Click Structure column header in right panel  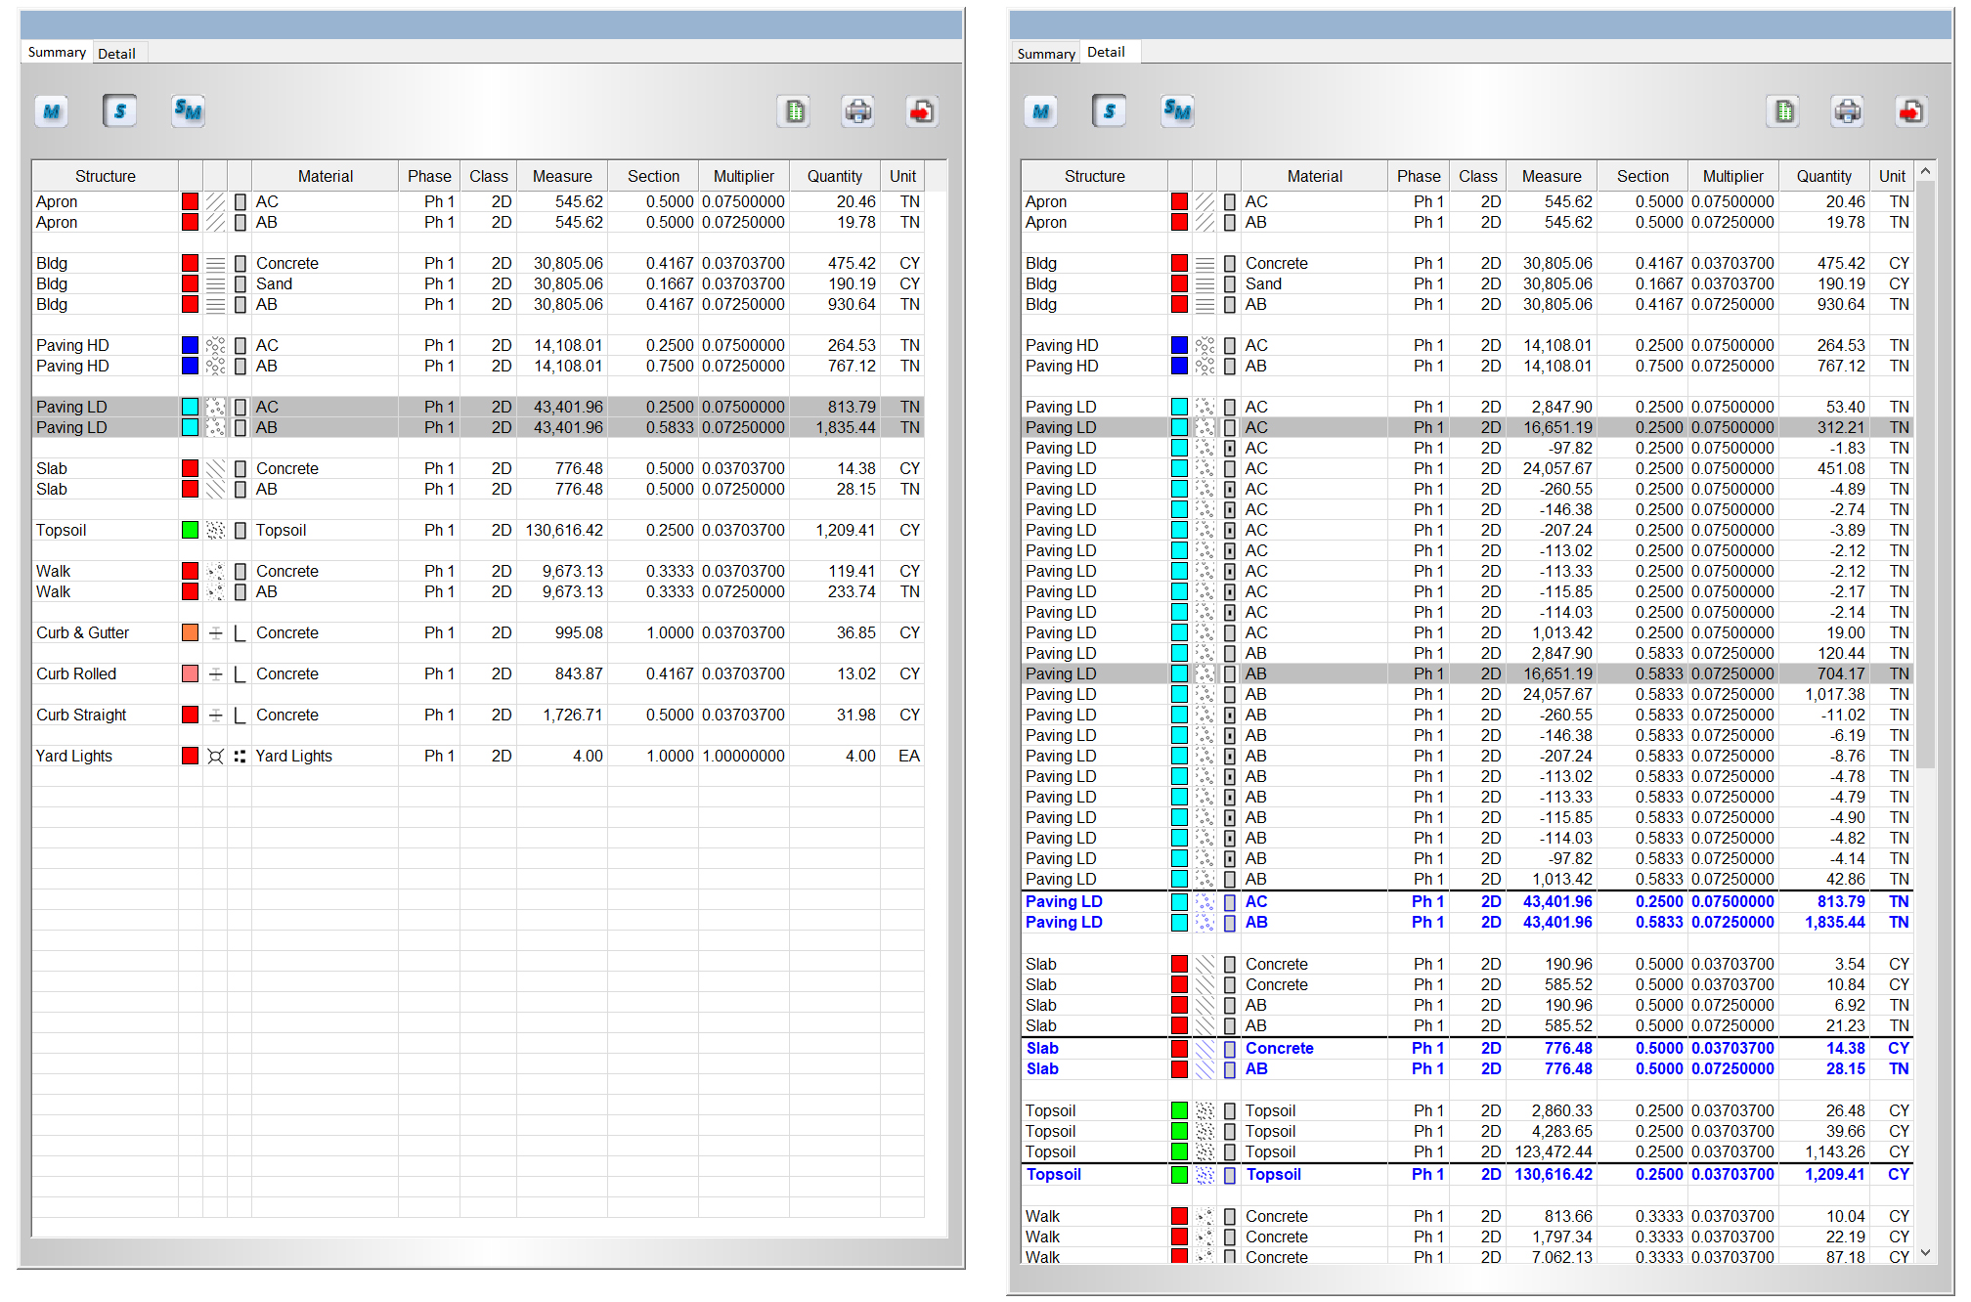[1094, 176]
